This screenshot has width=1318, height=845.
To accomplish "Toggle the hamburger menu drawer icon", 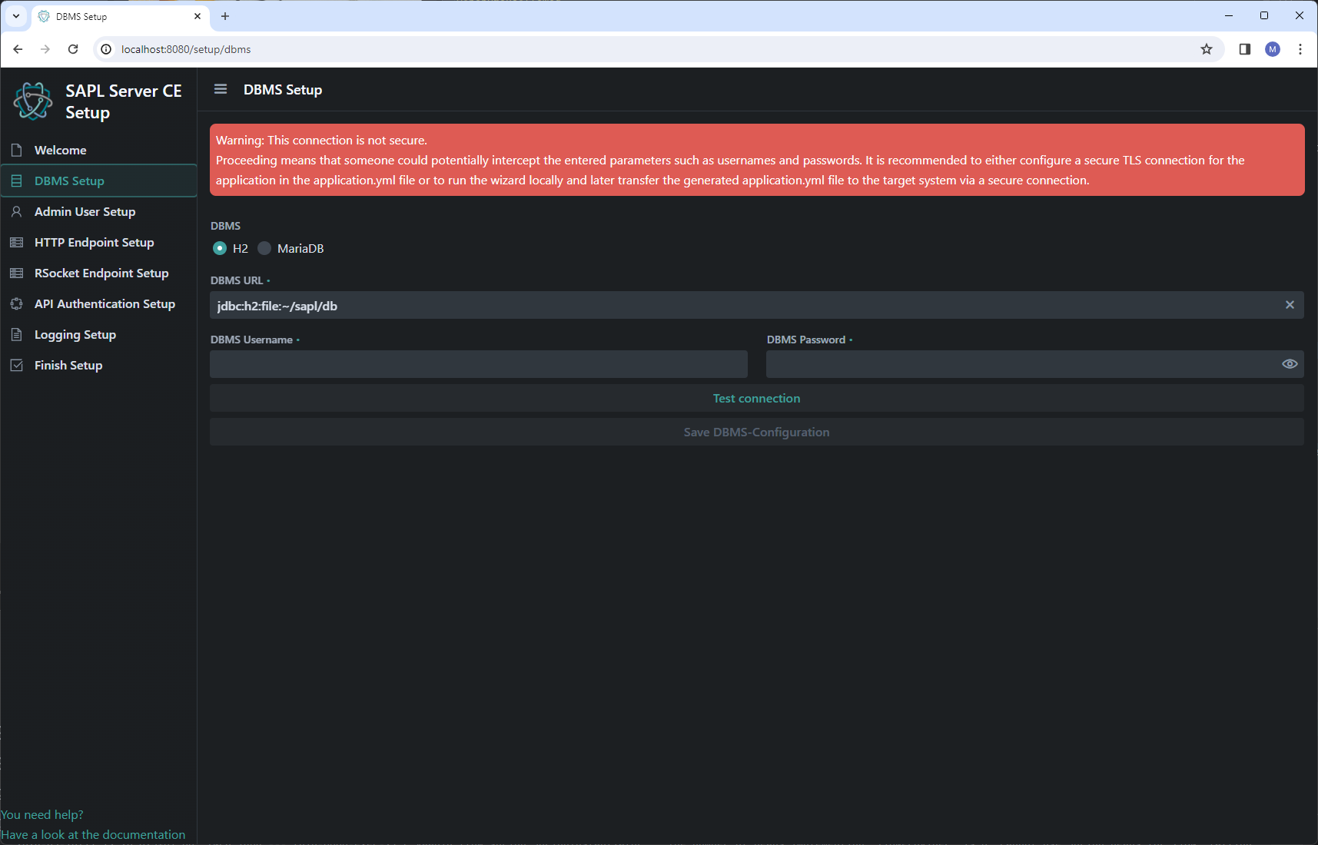I will pos(221,89).
